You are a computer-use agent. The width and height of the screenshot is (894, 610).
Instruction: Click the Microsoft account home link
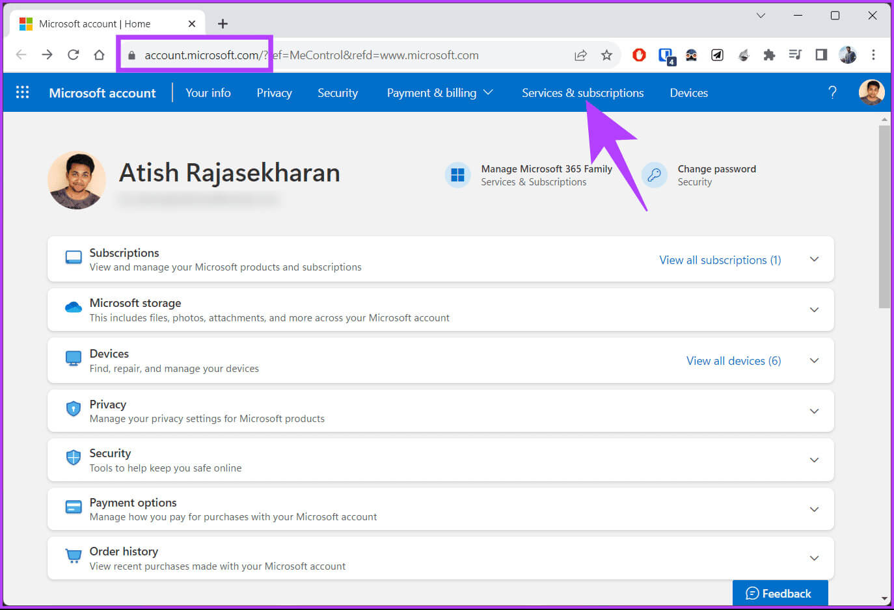click(102, 92)
